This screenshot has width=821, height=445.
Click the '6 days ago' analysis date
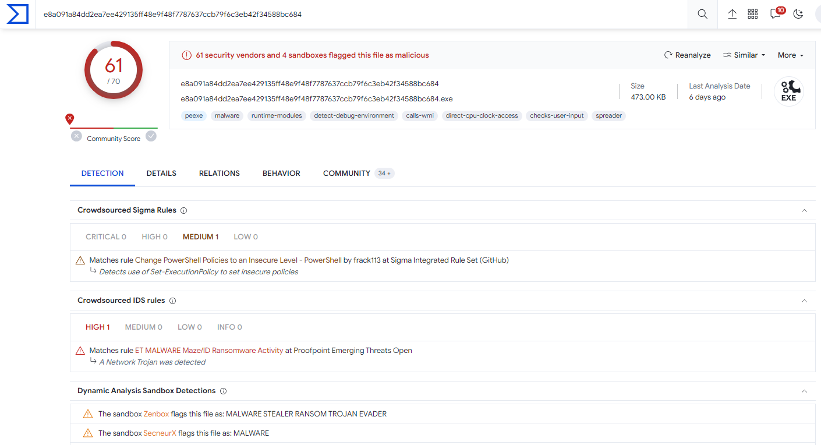click(x=707, y=97)
